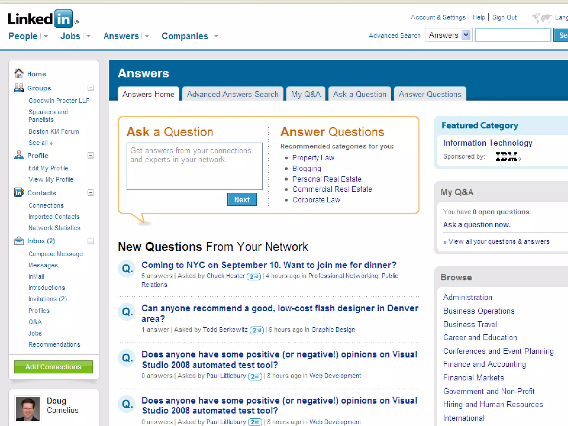This screenshot has width=568, height=426.
Task: Collapse the Profile sidebar section
Action: pyautogui.click(x=91, y=155)
